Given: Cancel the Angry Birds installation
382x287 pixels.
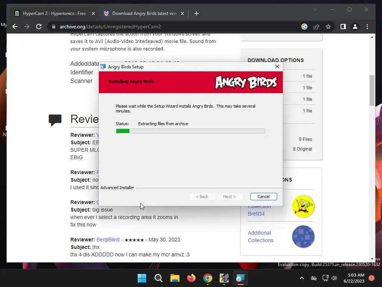Looking at the screenshot, I should (264, 197).
